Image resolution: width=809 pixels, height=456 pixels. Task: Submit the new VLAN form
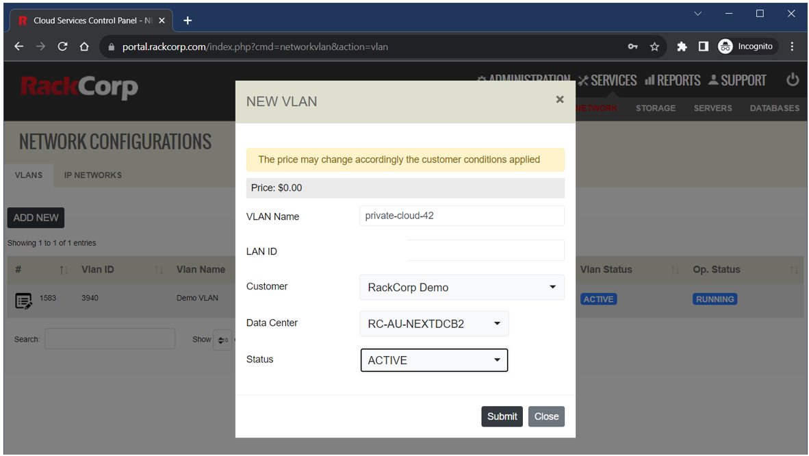tap(502, 416)
